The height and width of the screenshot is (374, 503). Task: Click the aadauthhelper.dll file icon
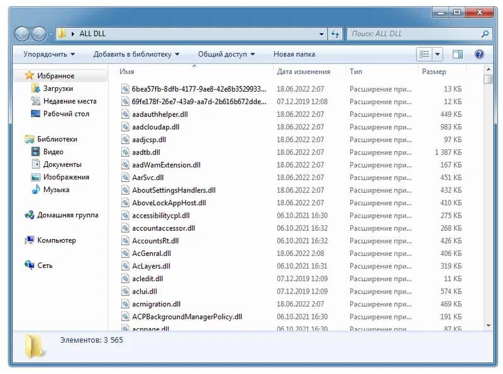pyautogui.click(x=125, y=114)
